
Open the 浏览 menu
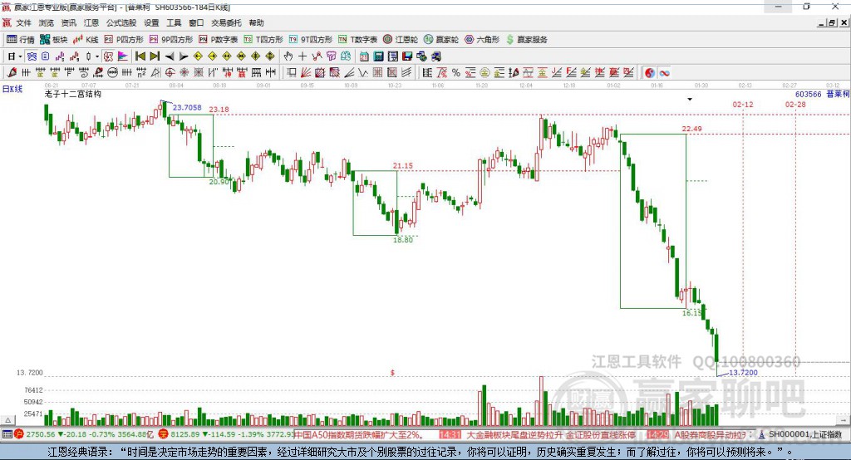[x=47, y=22]
